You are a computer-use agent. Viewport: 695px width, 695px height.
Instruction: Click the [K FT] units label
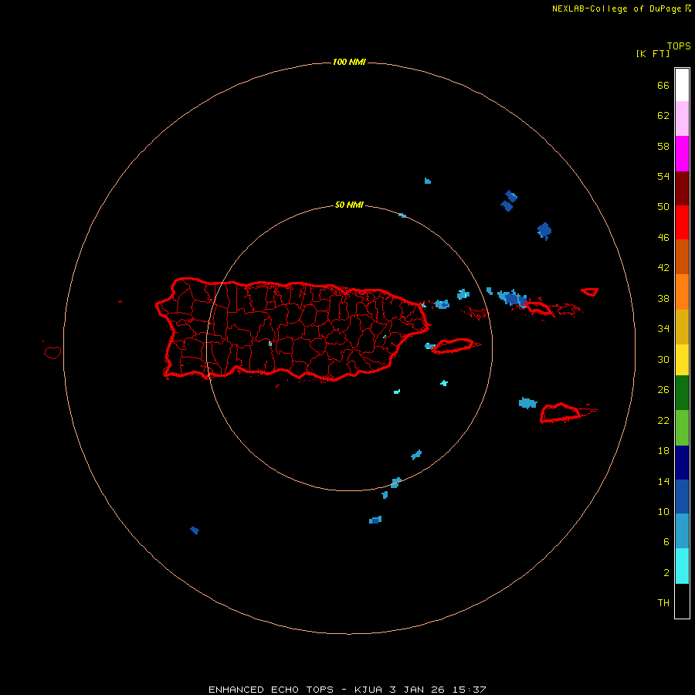pos(653,53)
